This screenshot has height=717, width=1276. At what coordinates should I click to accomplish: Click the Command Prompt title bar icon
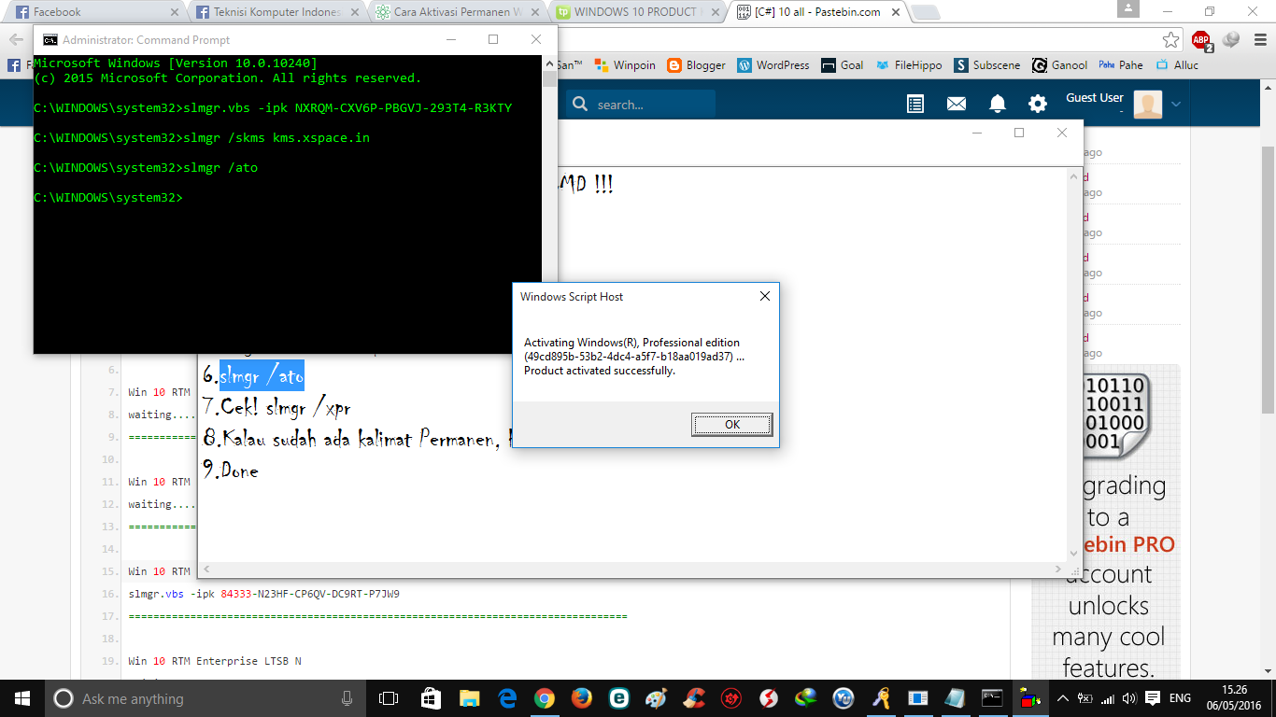coord(50,40)
